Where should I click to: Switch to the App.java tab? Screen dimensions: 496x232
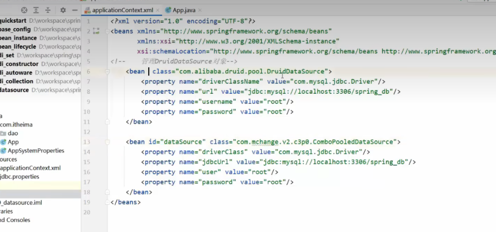point(183,10)
